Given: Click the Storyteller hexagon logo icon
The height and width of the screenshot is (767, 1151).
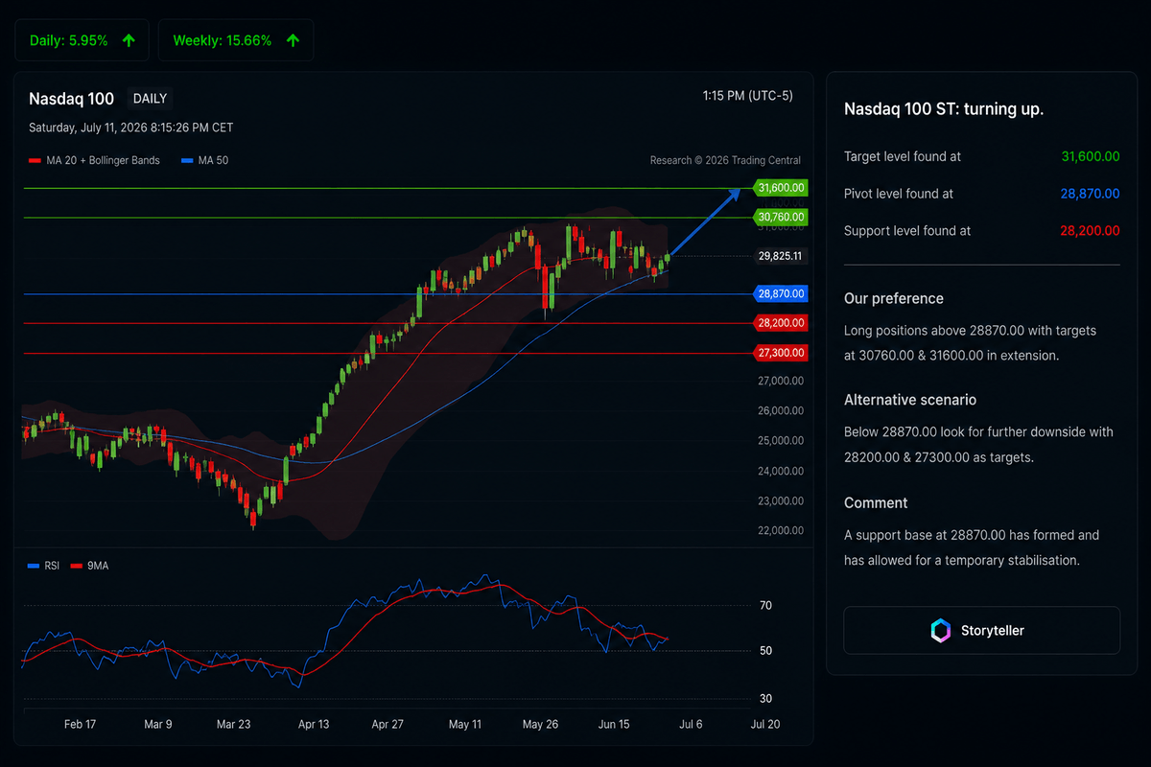Looking at the screenshot, I should point(941,630).
